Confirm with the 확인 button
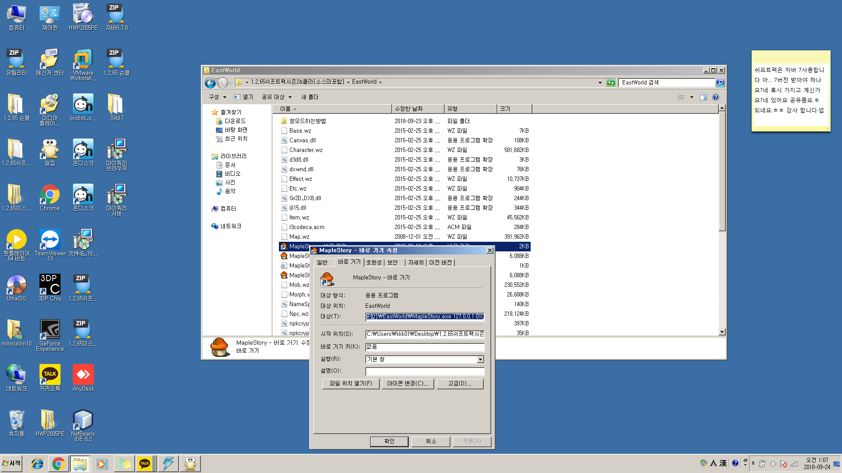Image resolution: width=842 pixels, height=473 pixels. click(x=389, y=441)
